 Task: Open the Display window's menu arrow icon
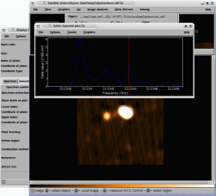(4, 30)
